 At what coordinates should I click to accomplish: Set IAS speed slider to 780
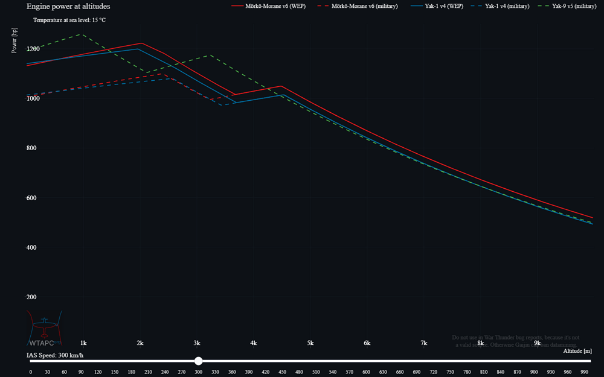click(467, 372)
